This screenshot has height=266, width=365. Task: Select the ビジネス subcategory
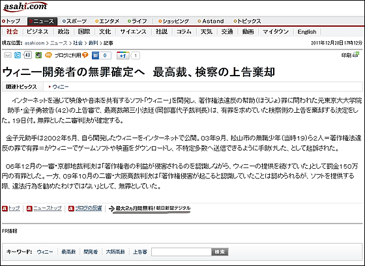pos(37,31)
